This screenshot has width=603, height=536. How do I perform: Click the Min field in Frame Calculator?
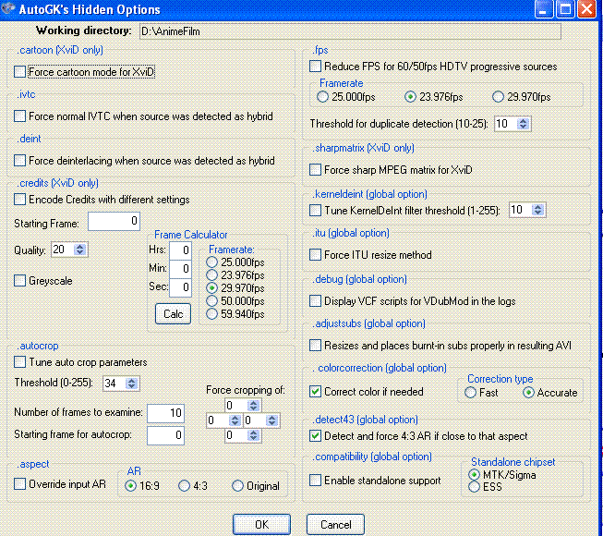coord(180,269)
